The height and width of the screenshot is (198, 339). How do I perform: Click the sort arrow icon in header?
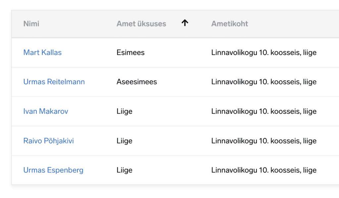[x=185, y=23]
